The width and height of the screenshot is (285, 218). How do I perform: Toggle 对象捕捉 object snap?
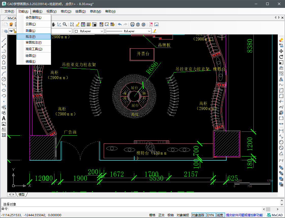(183, 215)
